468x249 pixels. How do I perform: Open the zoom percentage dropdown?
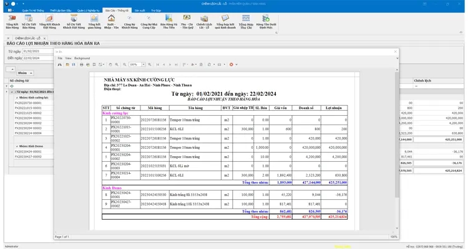(x=143, y=64)
